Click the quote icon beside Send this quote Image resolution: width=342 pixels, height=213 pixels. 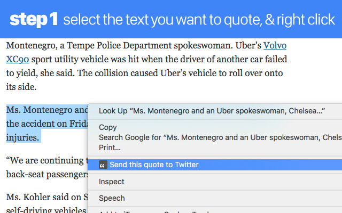pyautogui.click(x=103, y=165)
